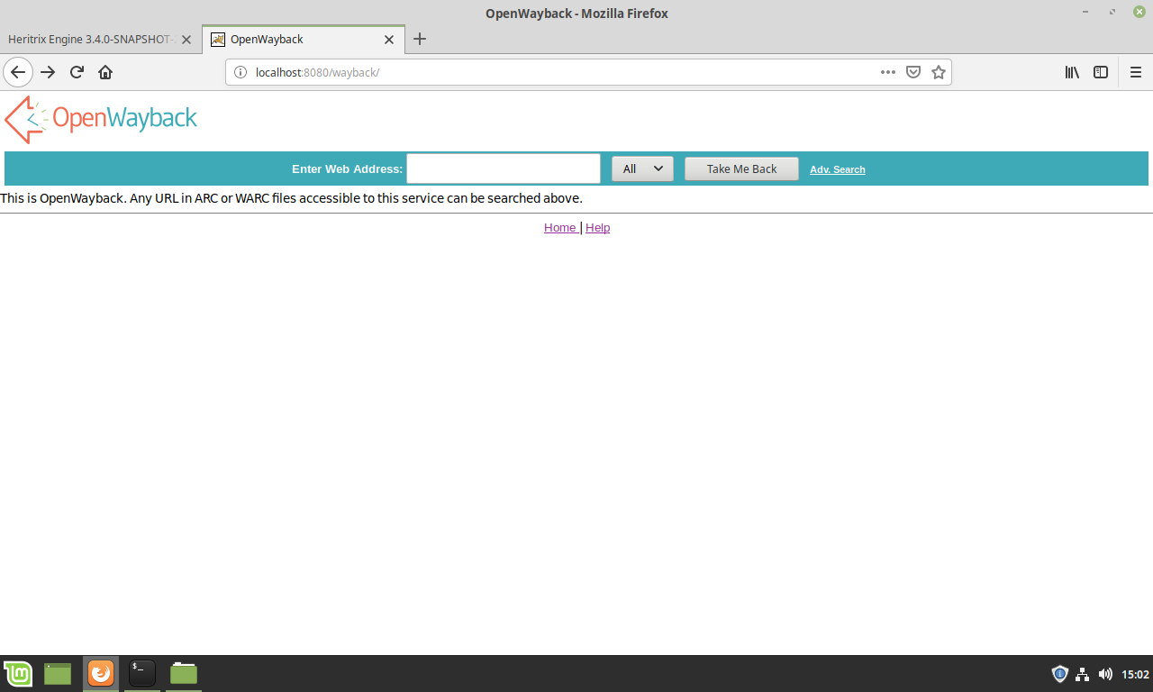Bookmark this page with star icon
The image size is (1153, 692).
[939, 72]
